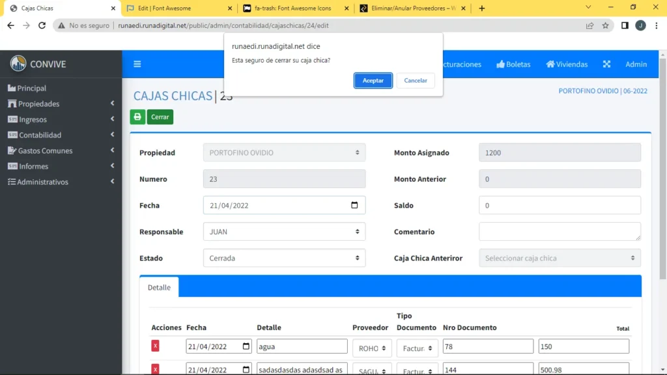667x375 pixels.
Task: Click the green print icon button
Action: pos(137,117)
